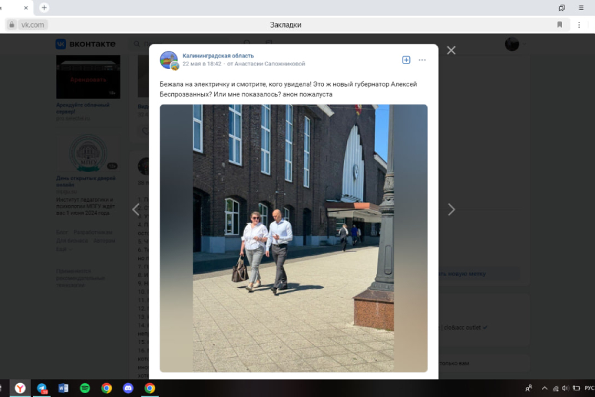
Task: Launch Spotify from the taskbar
Action: (85, 388)
